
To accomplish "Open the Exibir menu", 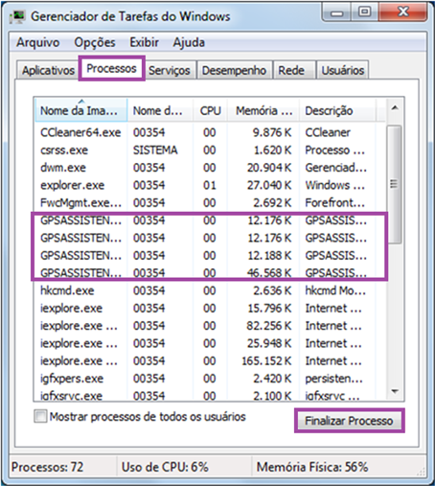I will point(144,42).
